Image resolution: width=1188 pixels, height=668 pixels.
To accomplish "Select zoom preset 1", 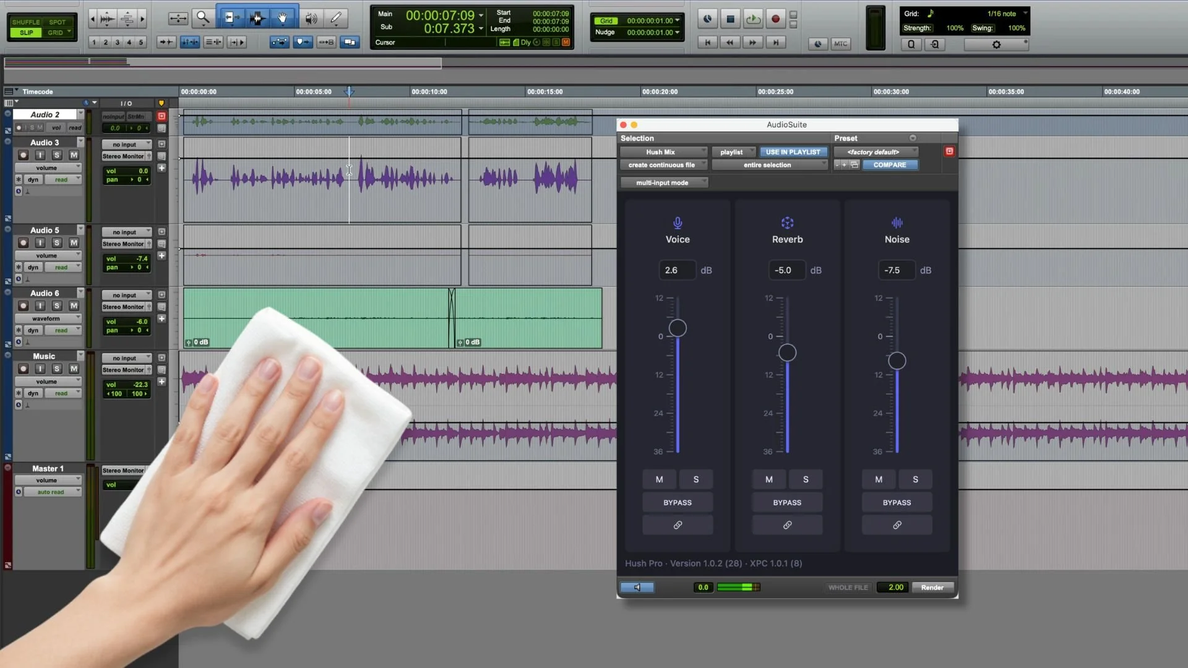I will click(93, 43).
